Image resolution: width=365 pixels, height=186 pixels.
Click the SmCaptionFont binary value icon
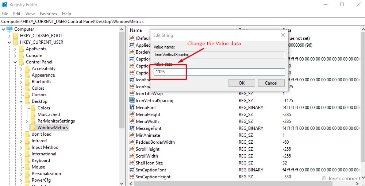coord(132,170)
